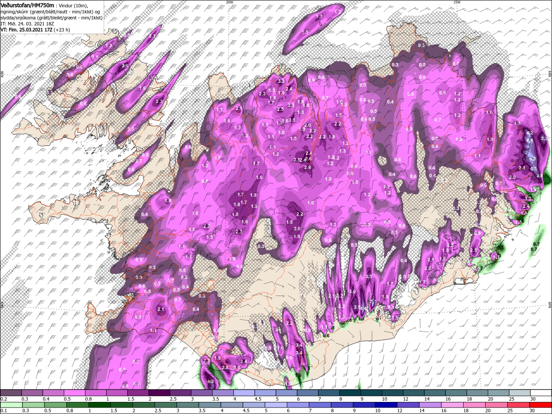Screen dimensions: 552x414
Task: Pick the darkest purple 2–2.5 swatch, upper legend
Action: pos(159,393)
